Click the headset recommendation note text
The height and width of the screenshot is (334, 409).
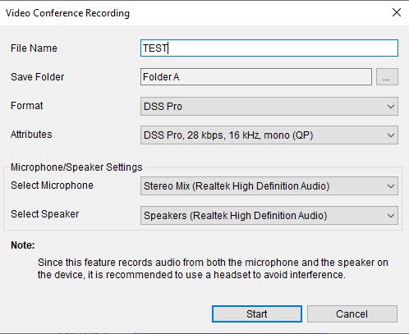(213, 268)
